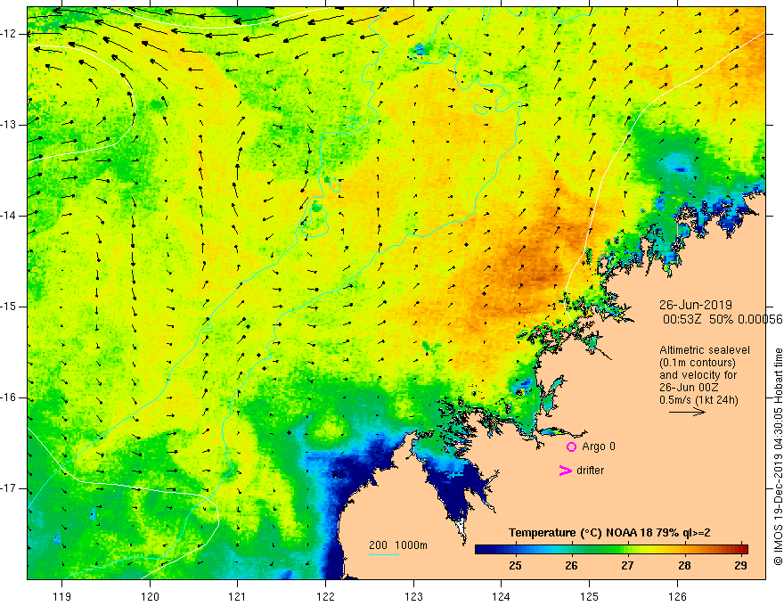Click the 119 longitude axis label
The width and height of the screenshot is (784, 606).
tap(62, 596)
